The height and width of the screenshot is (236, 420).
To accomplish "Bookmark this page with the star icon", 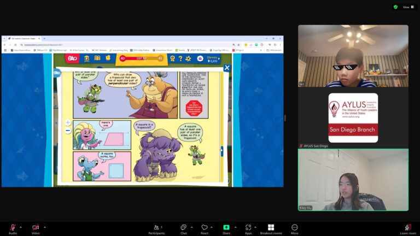I will (238, 45).
